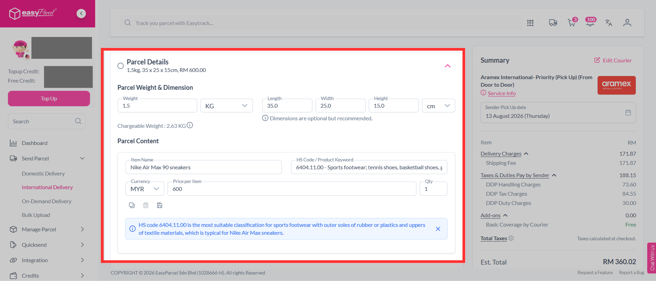Image resolution: width=656 pixels, height=281 pixels.
Task: Click the Aramex courier logo
Action: tap(617, 85)
